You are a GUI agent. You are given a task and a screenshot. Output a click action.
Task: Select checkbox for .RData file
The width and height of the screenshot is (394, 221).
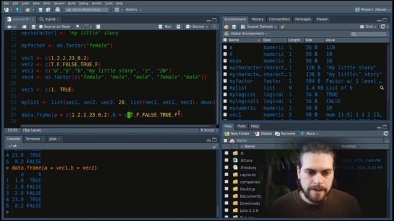pyautogui.click(x=227, y=160)
